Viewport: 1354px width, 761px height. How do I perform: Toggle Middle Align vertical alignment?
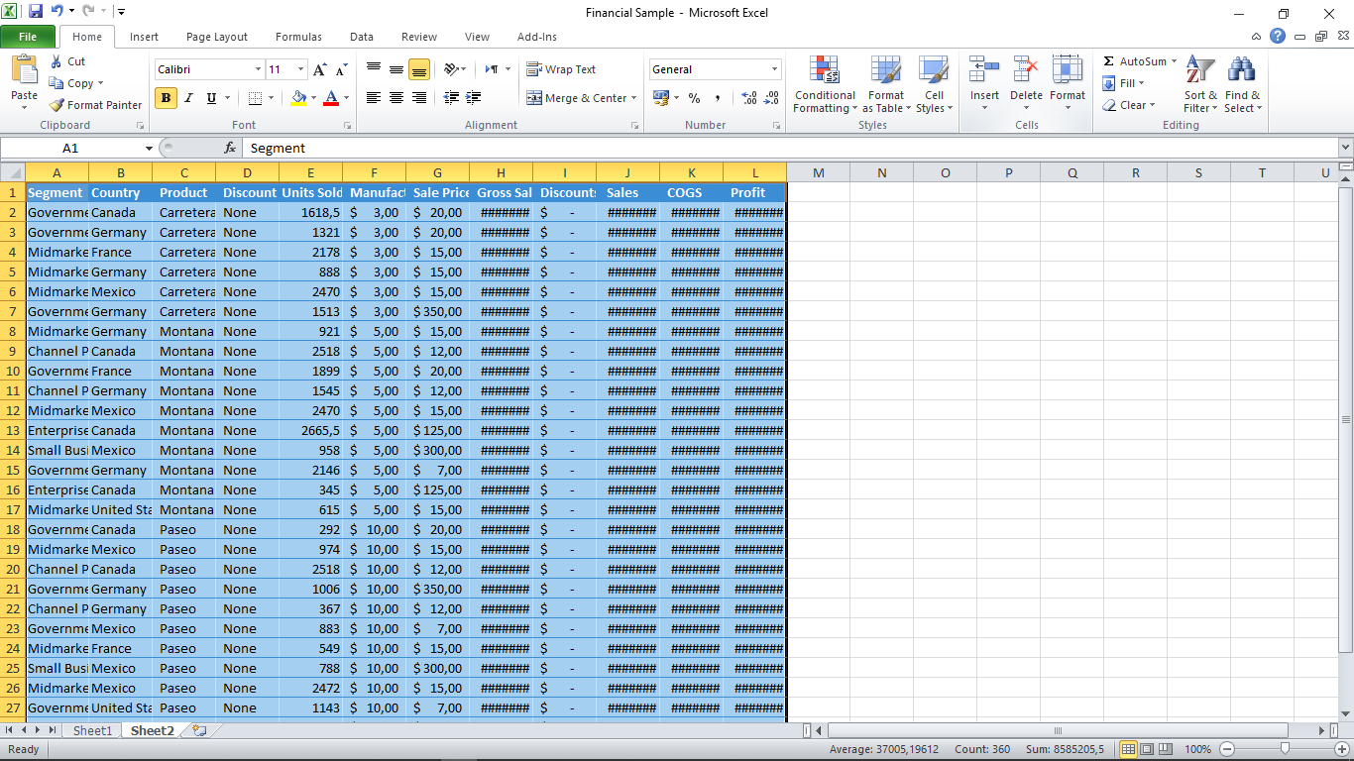coord(396,69)
